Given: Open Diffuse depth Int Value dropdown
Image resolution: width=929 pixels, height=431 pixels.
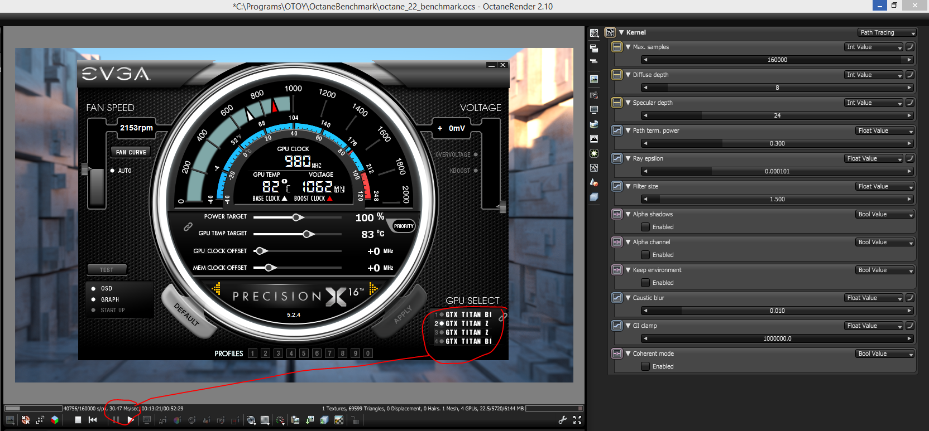Looking at the screenshot, I should pyautogui.click(x=874, y=75).
